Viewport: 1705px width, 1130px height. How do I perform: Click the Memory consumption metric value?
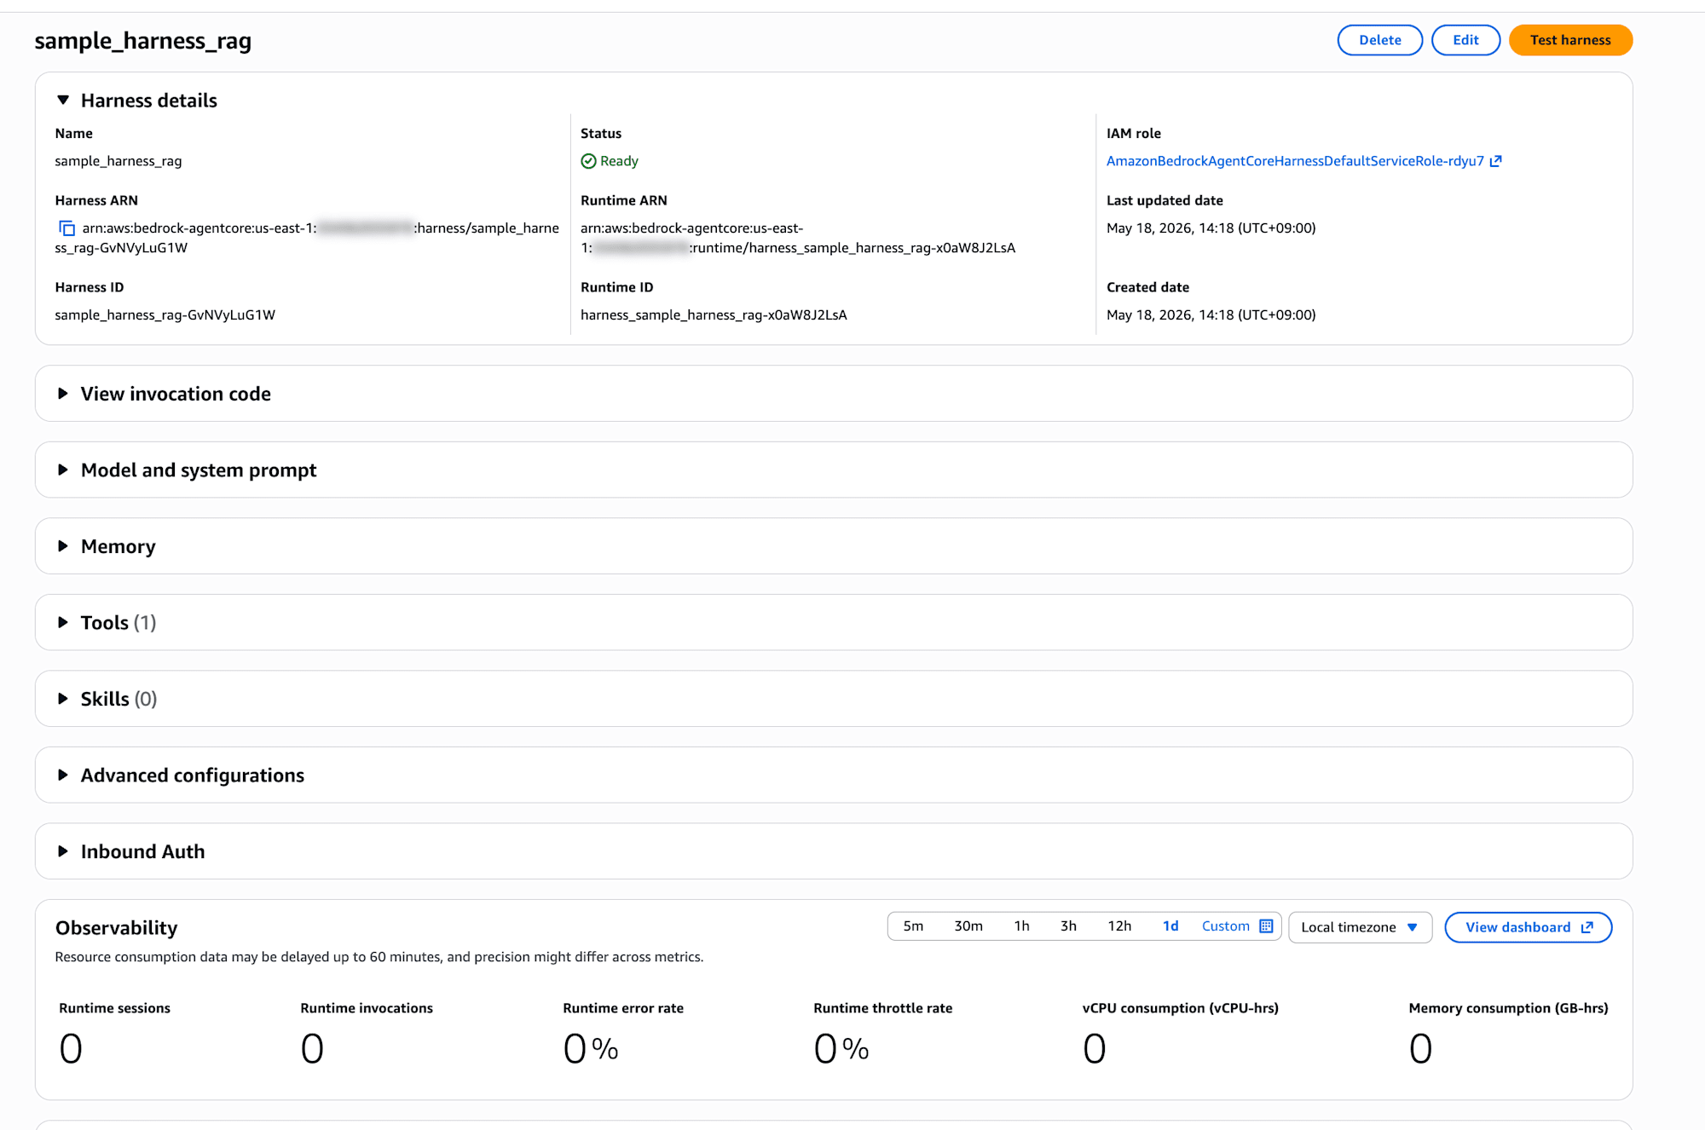coord(1420,1048)
